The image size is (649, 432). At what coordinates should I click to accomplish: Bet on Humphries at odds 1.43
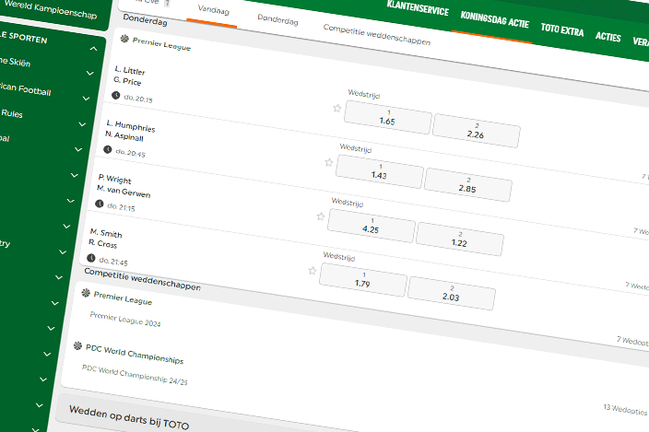(380, 171)
